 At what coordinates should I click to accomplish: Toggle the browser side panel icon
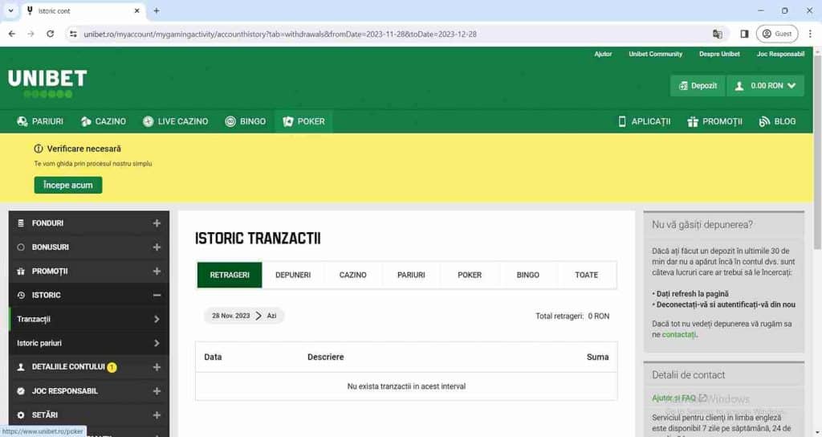744,34
